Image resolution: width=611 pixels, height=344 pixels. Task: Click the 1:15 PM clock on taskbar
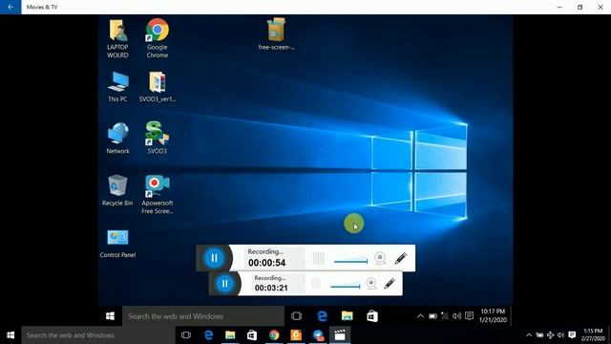593,335
